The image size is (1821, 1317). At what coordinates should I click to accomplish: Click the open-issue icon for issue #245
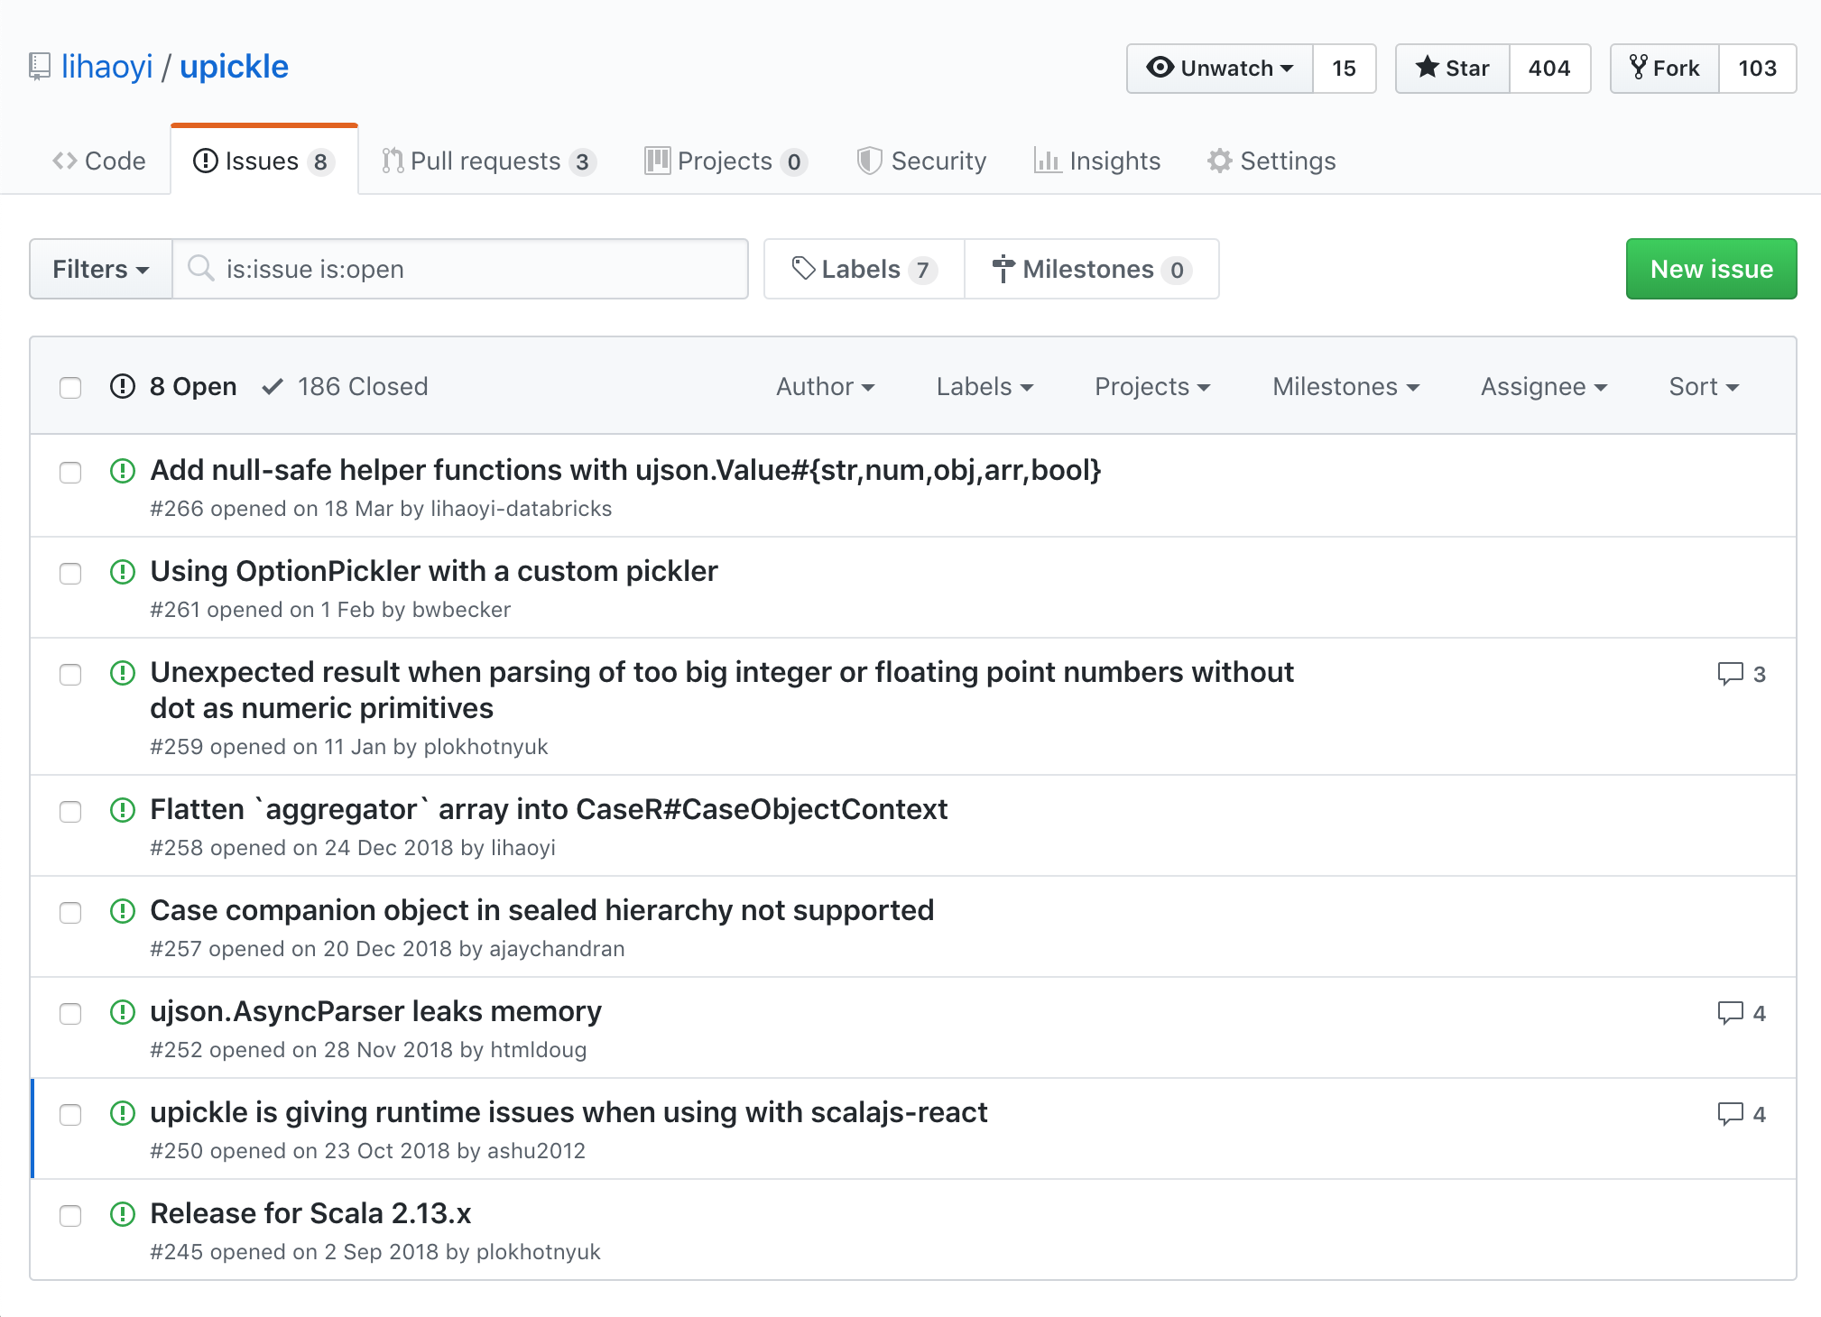click(123, 1214)
